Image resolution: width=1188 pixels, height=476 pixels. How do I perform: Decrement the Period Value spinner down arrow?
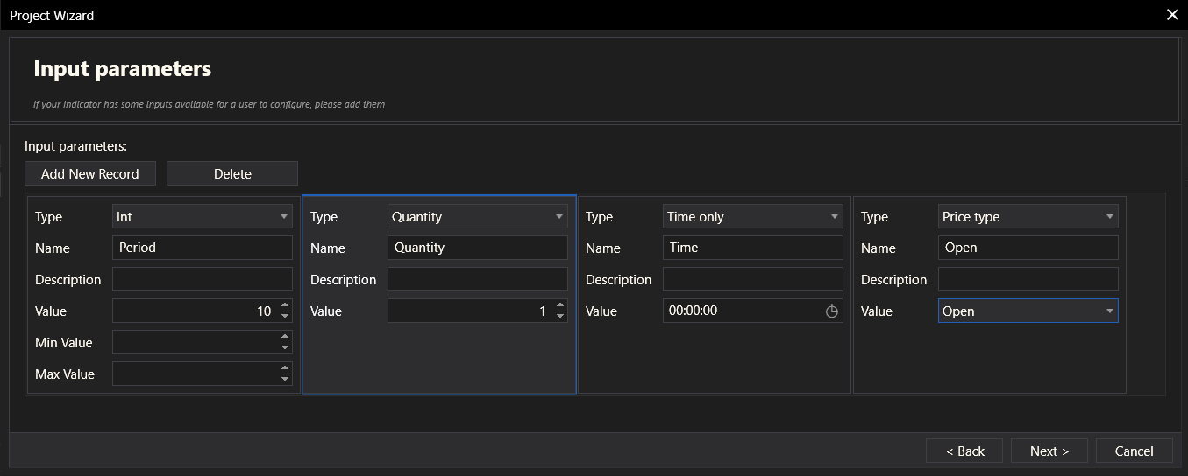pyautogui.click(x=285, y=316)
